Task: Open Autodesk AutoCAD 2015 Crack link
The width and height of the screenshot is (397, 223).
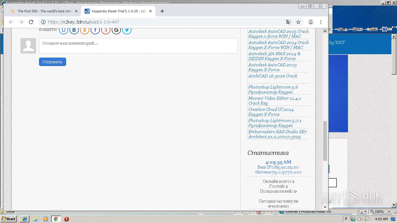Action: [x=279, y=34]
